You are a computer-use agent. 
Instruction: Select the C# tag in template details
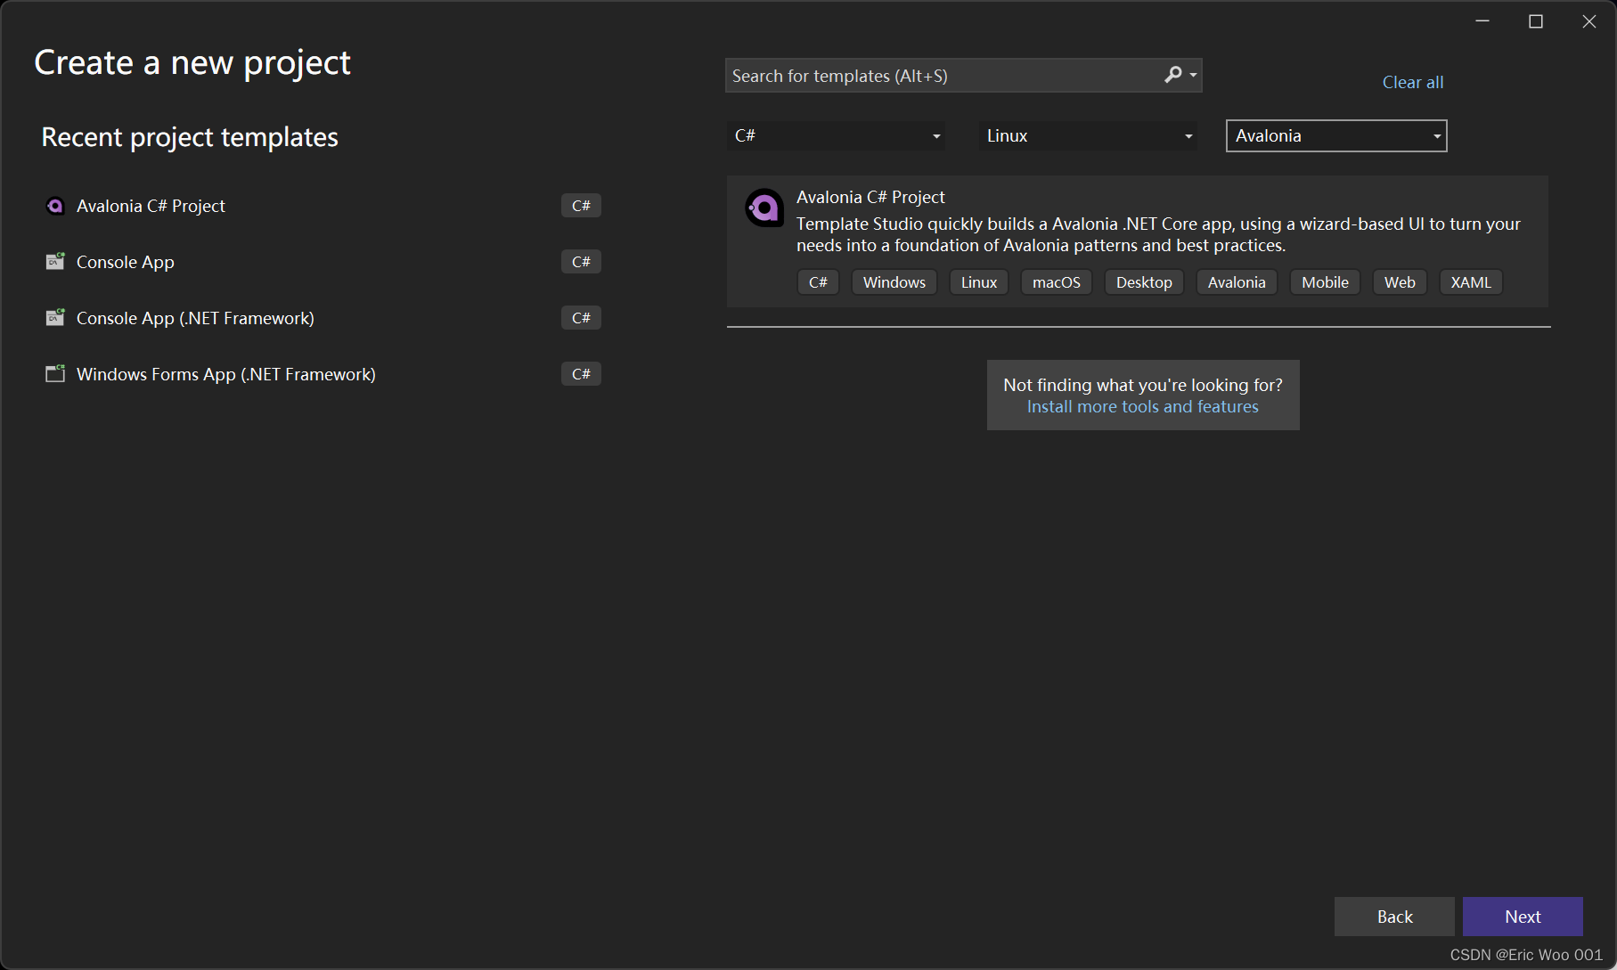click(x=818, y=281)
